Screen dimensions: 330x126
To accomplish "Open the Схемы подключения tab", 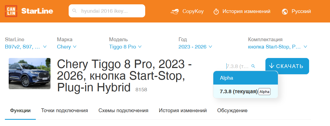I will pos(123,111).
